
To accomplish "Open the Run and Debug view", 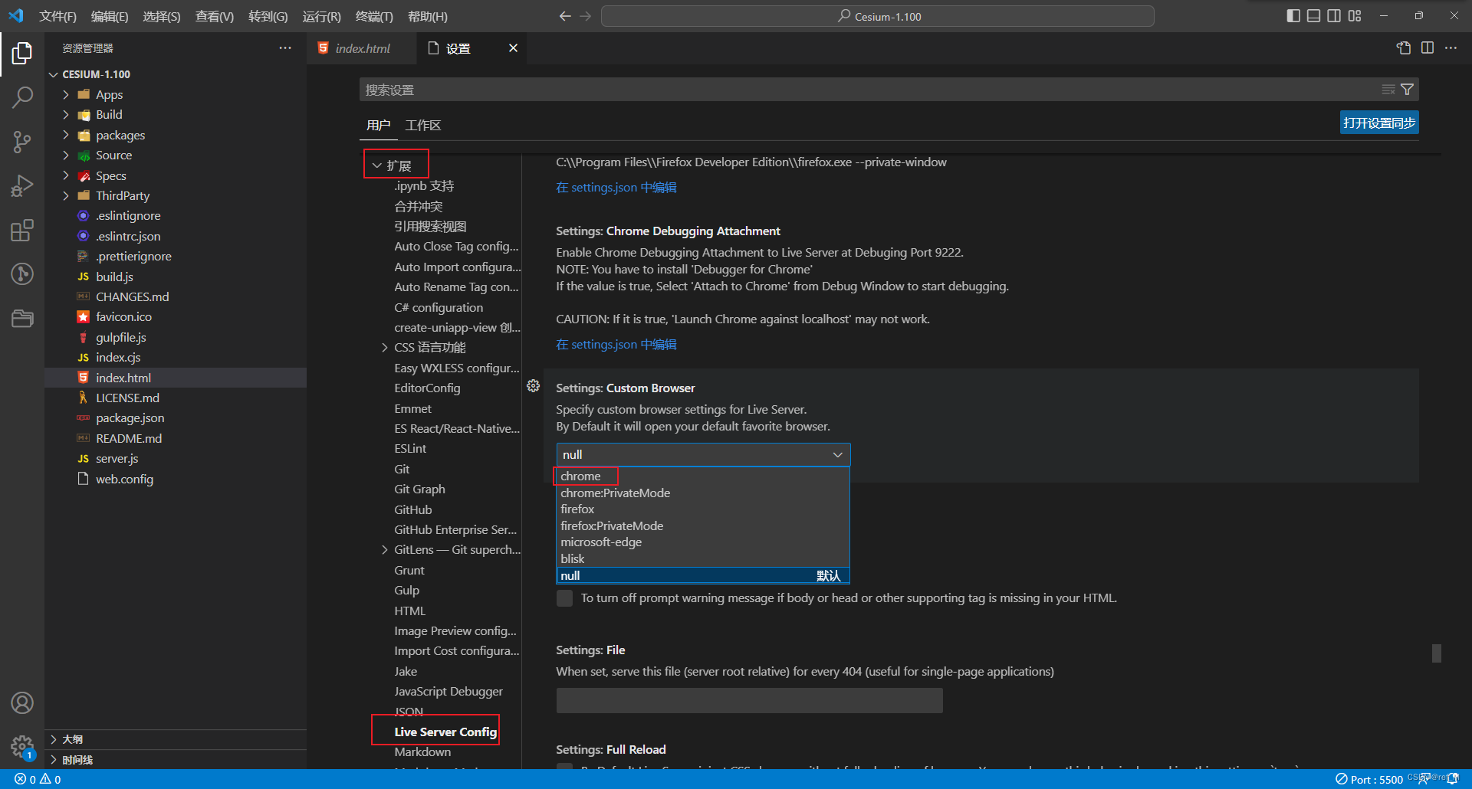I will click(22, 185).
